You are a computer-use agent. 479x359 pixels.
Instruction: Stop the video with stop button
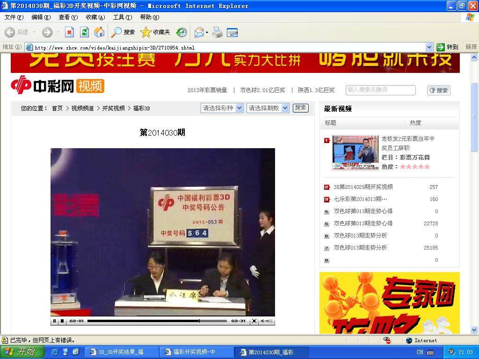tap(62, 321)
